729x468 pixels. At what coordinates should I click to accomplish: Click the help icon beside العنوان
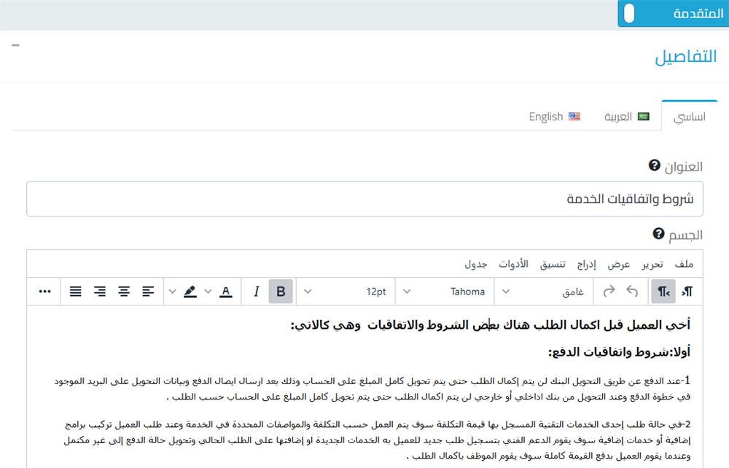[654, 166]
